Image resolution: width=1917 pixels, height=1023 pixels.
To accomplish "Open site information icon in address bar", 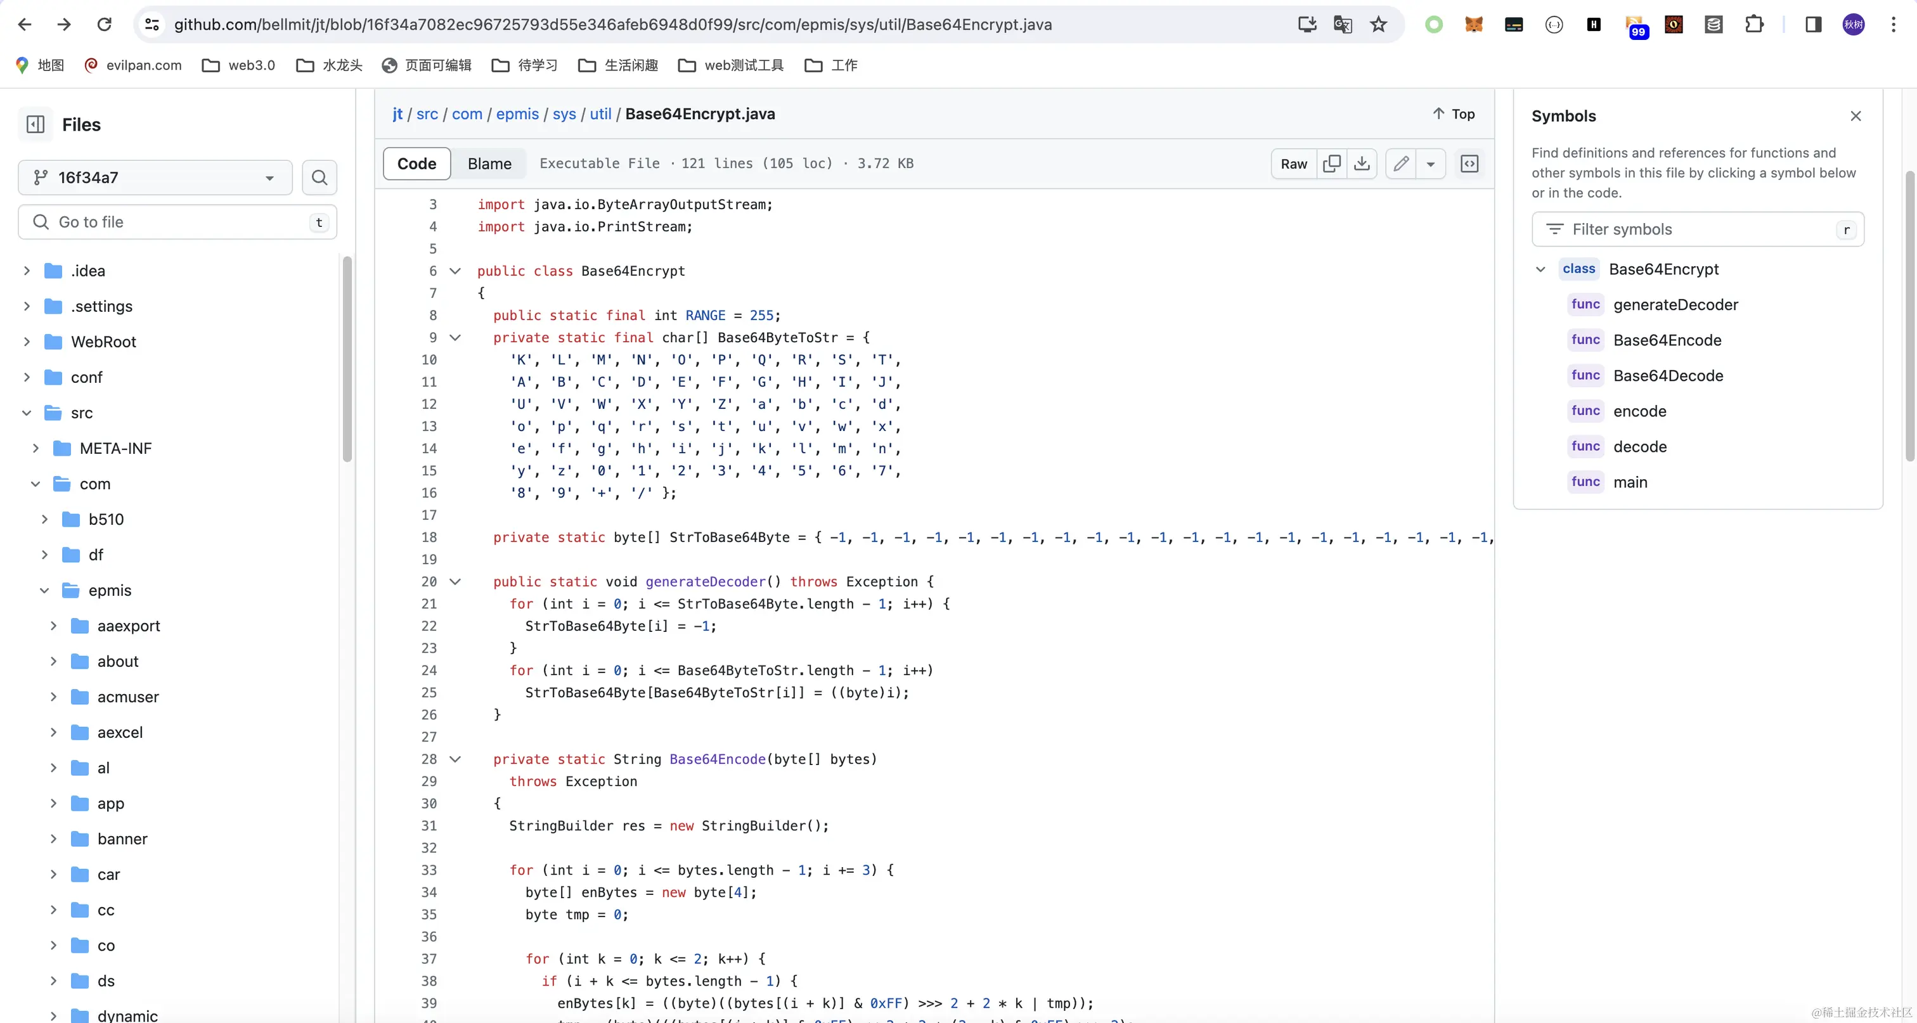I will (152, 25).
